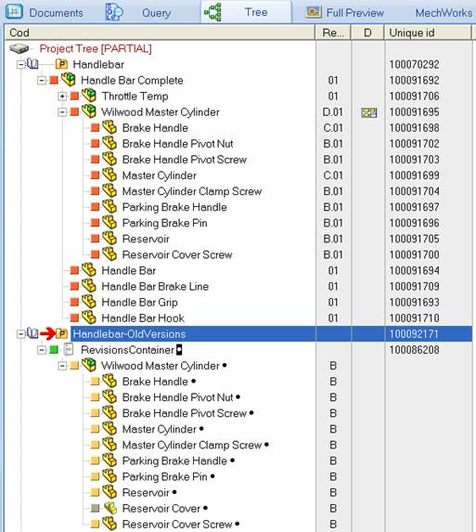This screenshot has height=532, width=476.
Task: Collapse the red Wilwood Master Cylinder node
Action: point(62,112)
